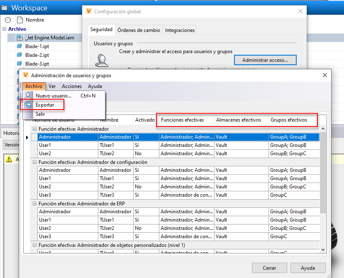Click 'No' cell for User2 in ERP group
Viewport: 344px width, 278px height.
pyautogui.click(x=146, y=228)
